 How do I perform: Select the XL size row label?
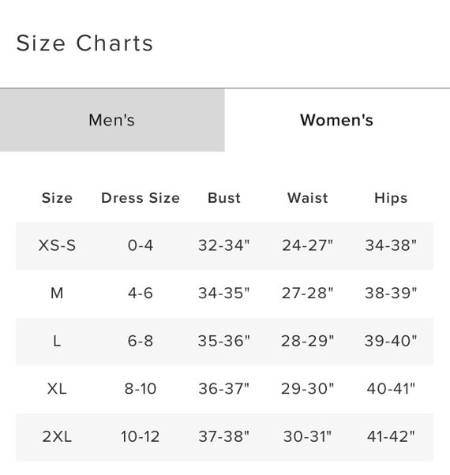click(57, 389)
